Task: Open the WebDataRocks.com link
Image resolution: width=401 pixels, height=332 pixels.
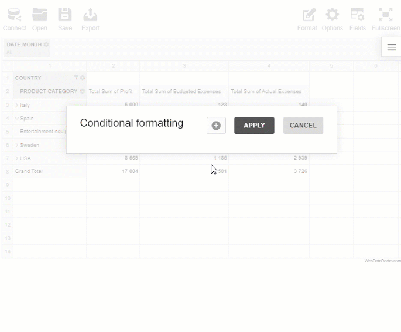Action: [383, 261]
